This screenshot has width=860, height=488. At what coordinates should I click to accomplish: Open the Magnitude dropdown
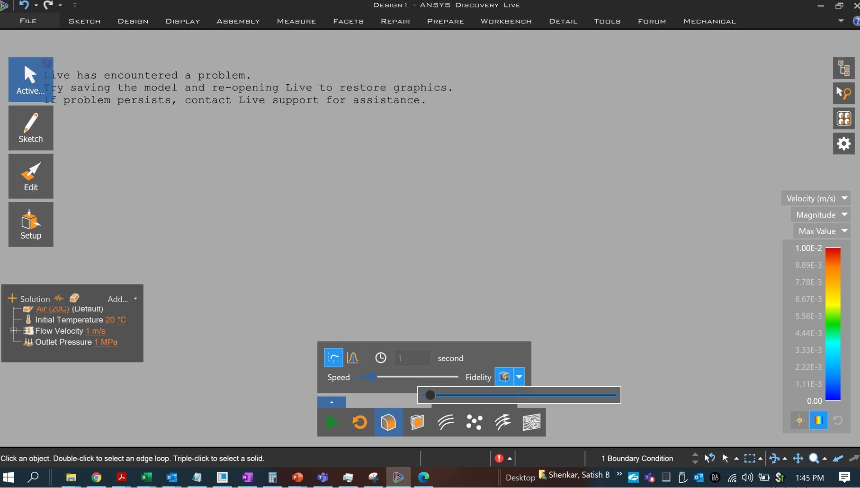point(821,214)
